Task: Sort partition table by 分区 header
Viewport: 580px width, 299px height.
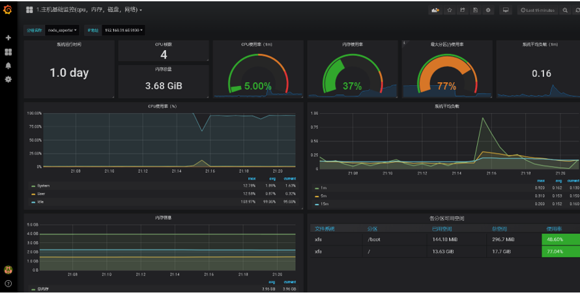Action: pyautogui.click(x=373, y=229)
